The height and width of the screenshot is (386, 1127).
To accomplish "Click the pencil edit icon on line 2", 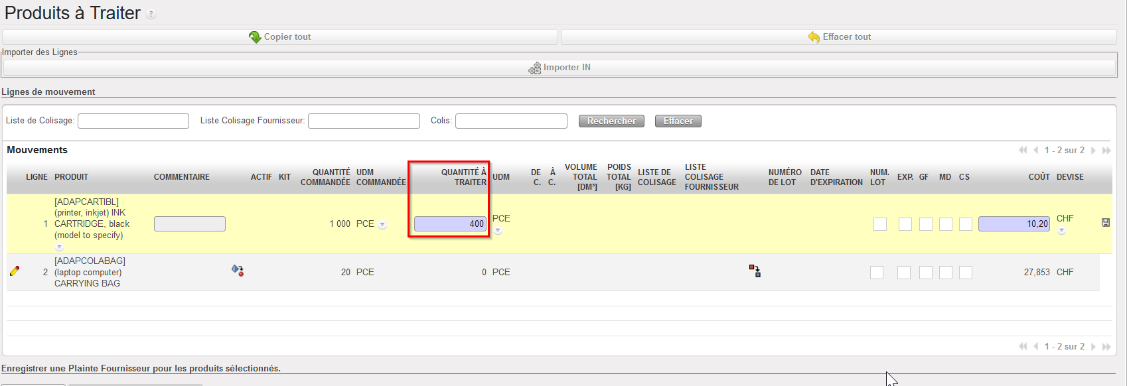I will [x=15, y=271].
